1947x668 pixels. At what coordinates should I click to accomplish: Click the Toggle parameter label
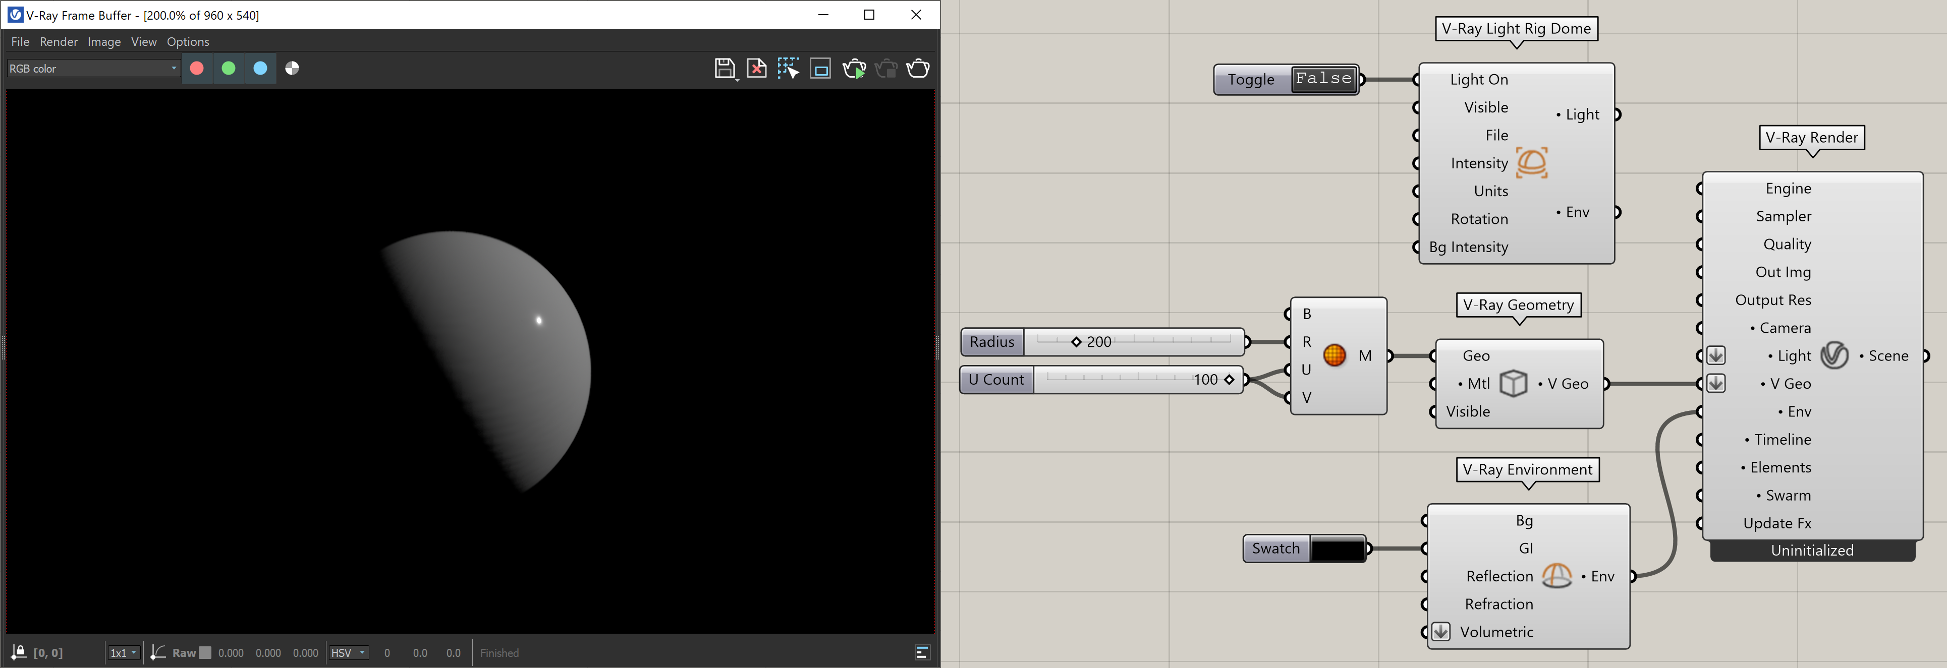click(1251, 79)
